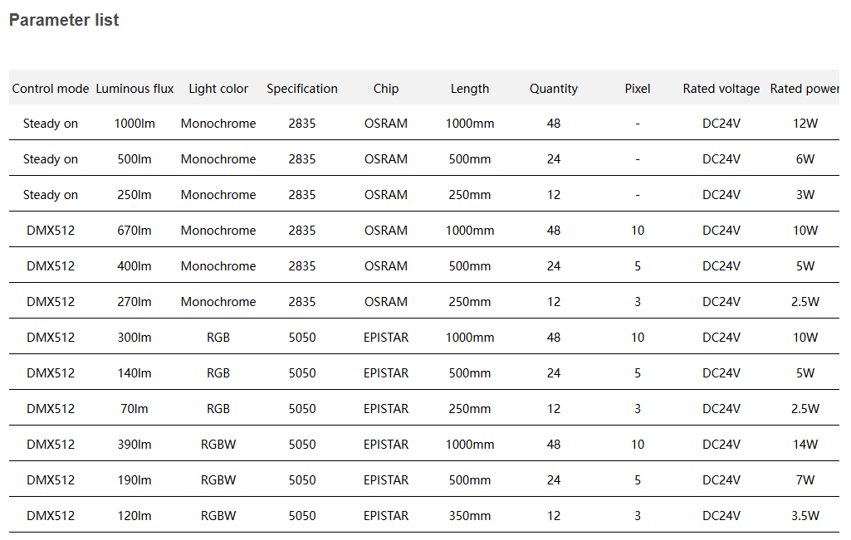Select the Light color column header

pyautogui.click(x=218, y=89)
